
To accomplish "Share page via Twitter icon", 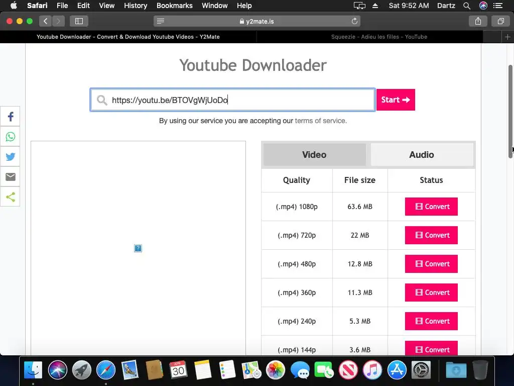I will click(11, 157).
